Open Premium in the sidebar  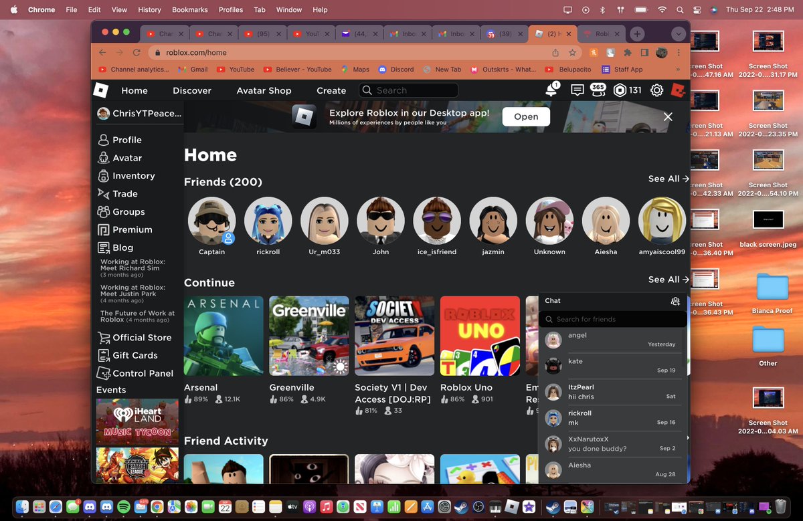124,229
